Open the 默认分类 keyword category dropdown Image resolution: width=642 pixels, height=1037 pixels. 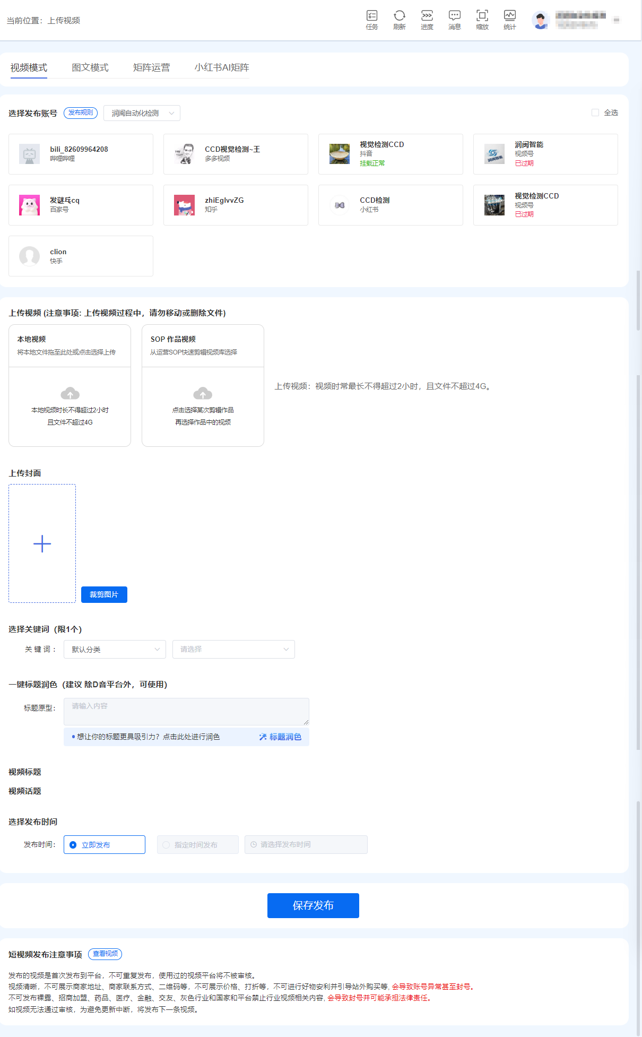(115, 649)
